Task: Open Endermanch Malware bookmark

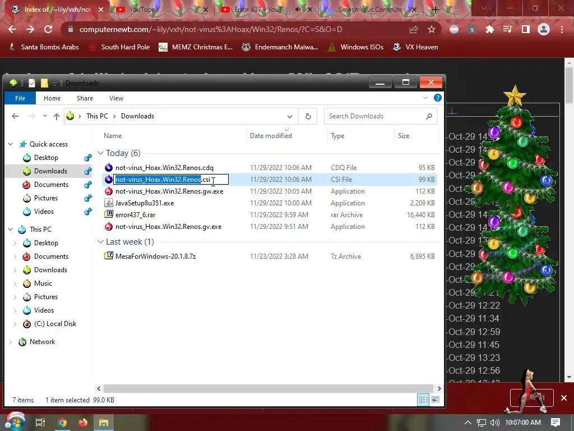Action: (x=280, y=47)
